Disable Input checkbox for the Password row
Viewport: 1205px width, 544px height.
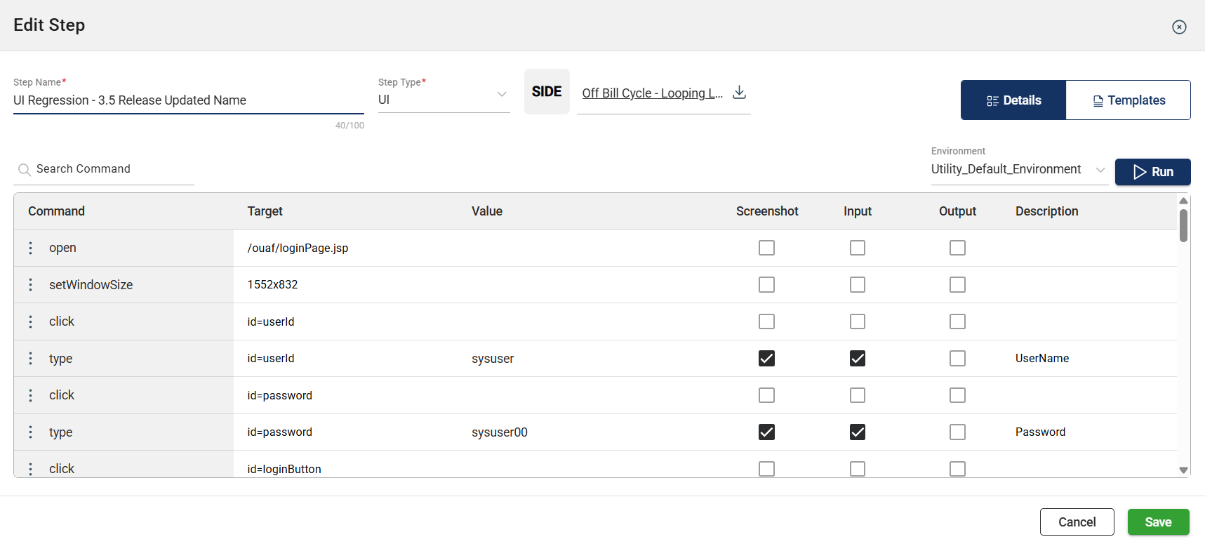coord(857,432)
